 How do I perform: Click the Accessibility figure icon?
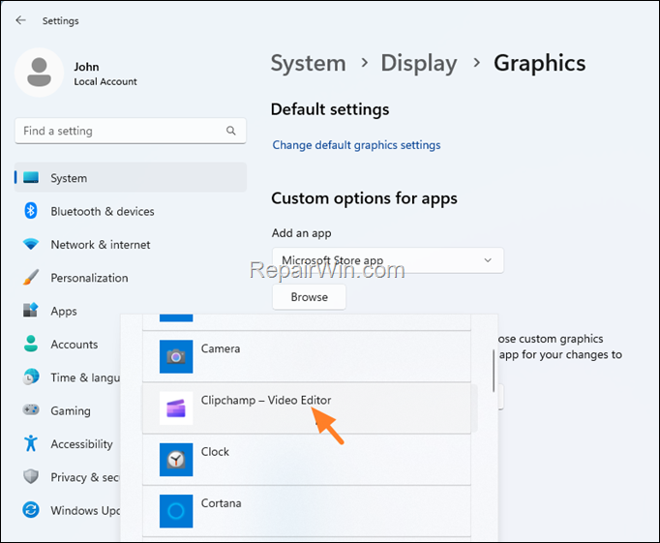pyautogui.click(x=31, y=443)
